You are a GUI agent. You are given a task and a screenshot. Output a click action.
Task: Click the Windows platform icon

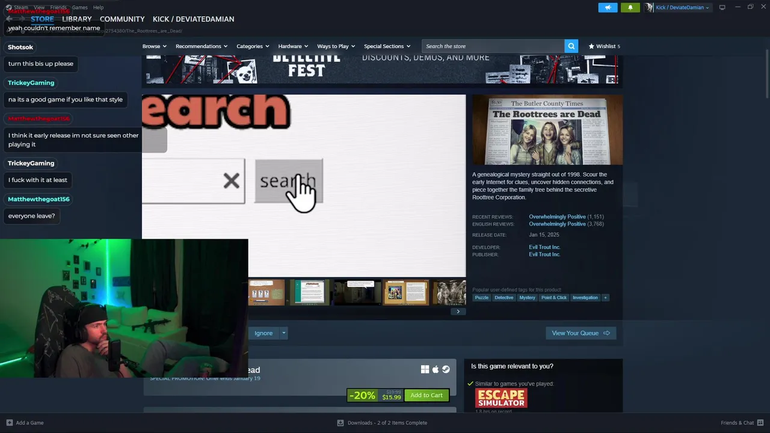[x=425, y=369]
